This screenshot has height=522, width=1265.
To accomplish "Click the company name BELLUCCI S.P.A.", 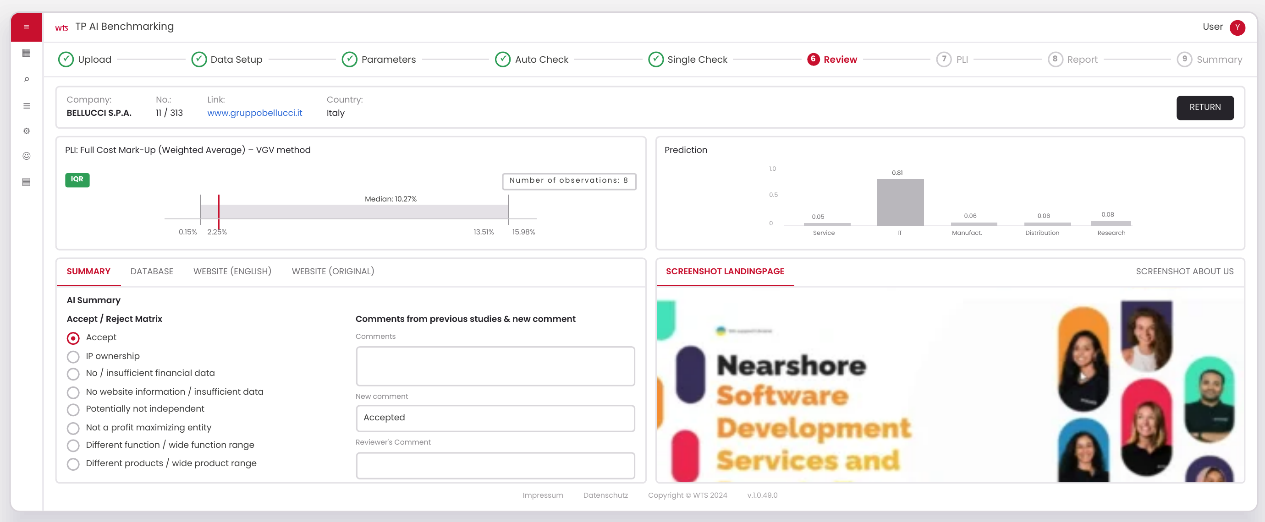I will tap(99, 113).
